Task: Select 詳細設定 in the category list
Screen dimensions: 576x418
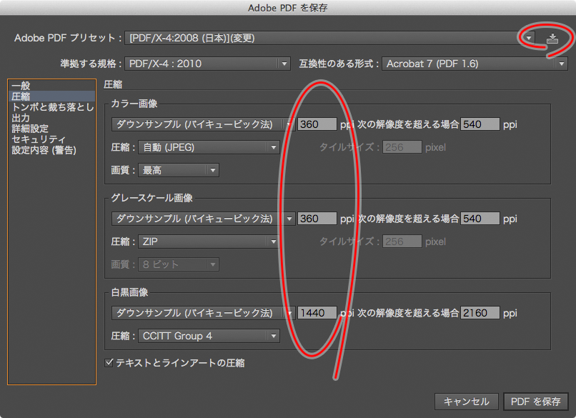Action: click(30, 129)
